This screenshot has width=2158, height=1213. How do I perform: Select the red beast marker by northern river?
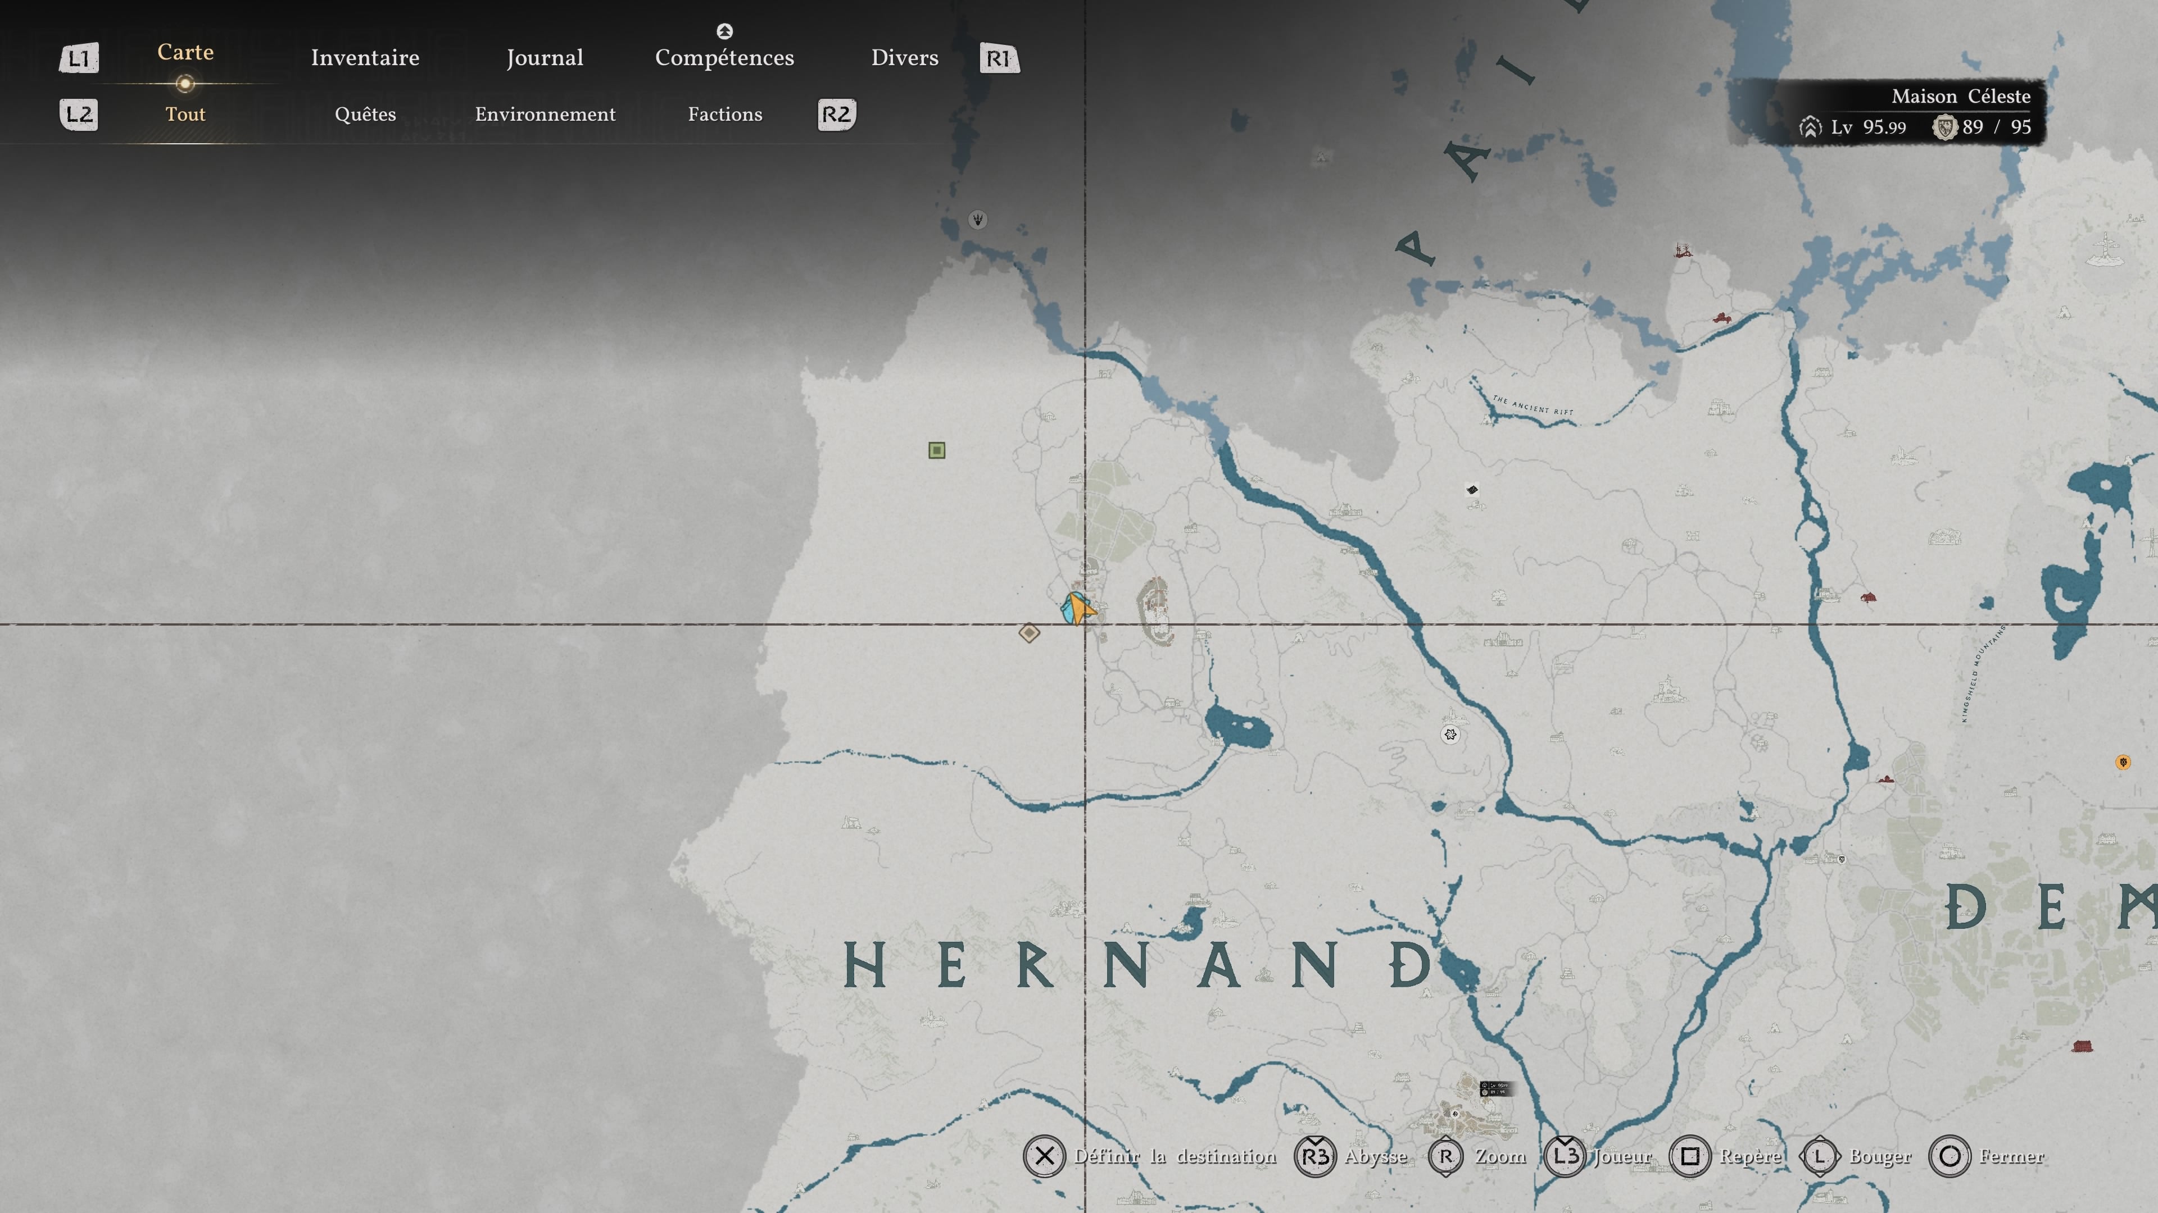pos(1721,317)
